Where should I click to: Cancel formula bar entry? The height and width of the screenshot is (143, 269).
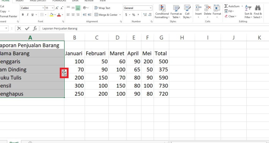(19, 28)
